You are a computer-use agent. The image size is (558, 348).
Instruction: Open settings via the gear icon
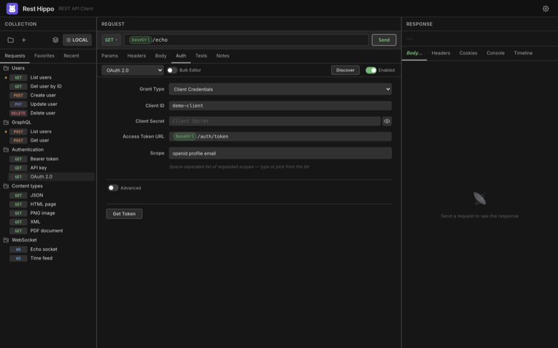click(x=546, y=9)
